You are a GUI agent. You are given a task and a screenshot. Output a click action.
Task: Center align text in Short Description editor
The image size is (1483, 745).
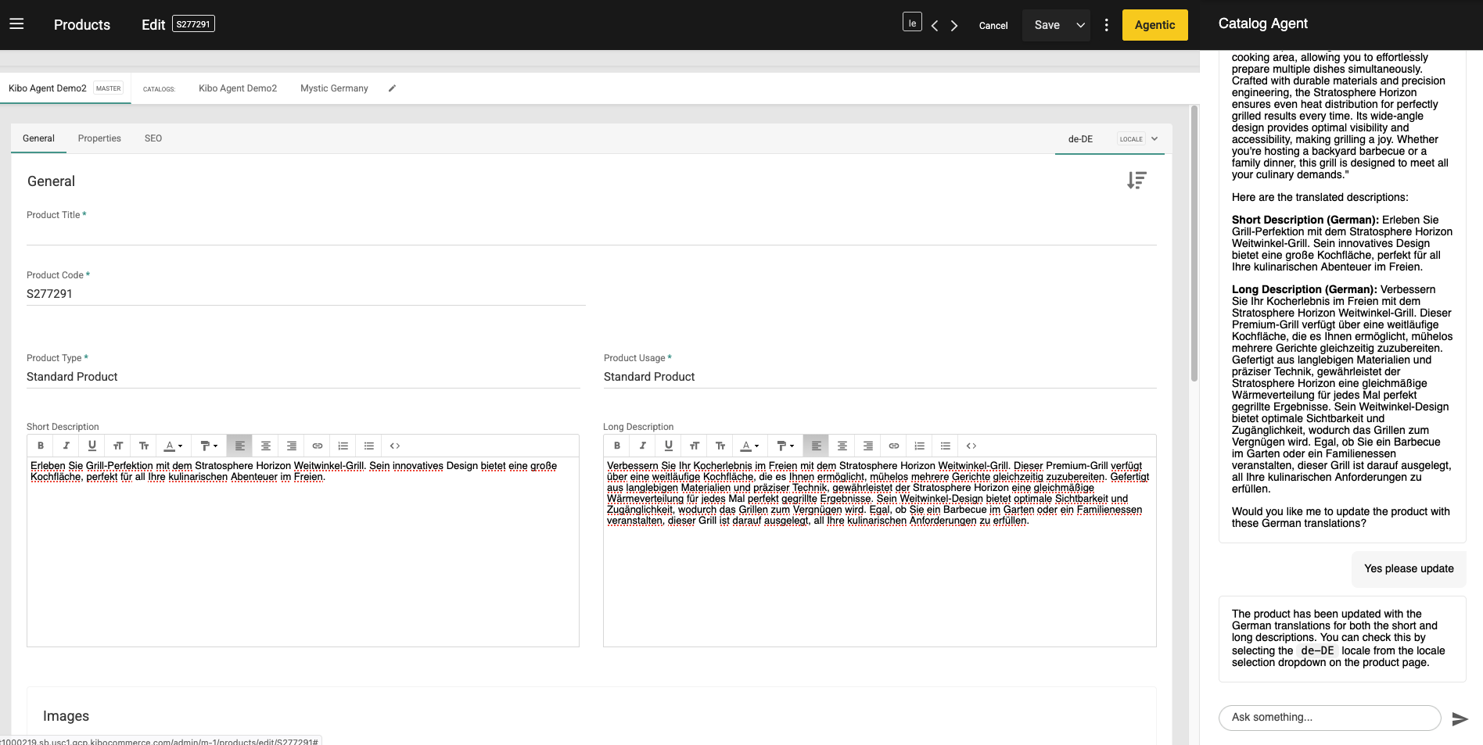tap(266, 446)
